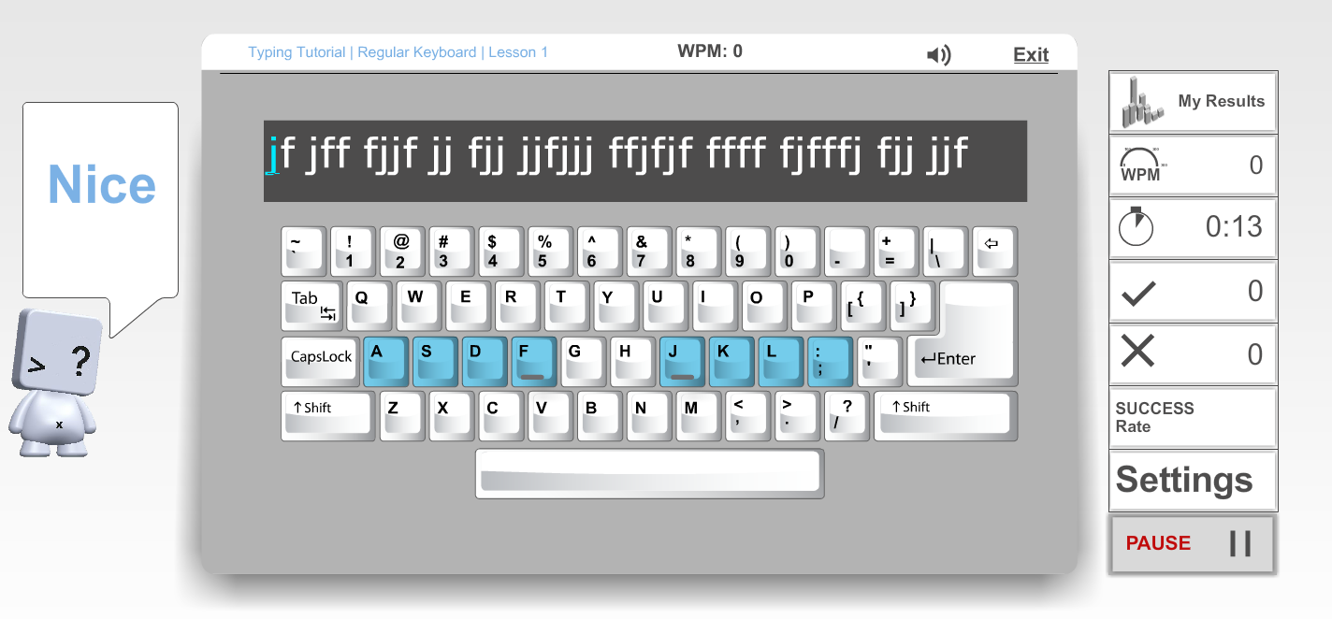Click the checkmark correct-count icon

(1138, 291)
